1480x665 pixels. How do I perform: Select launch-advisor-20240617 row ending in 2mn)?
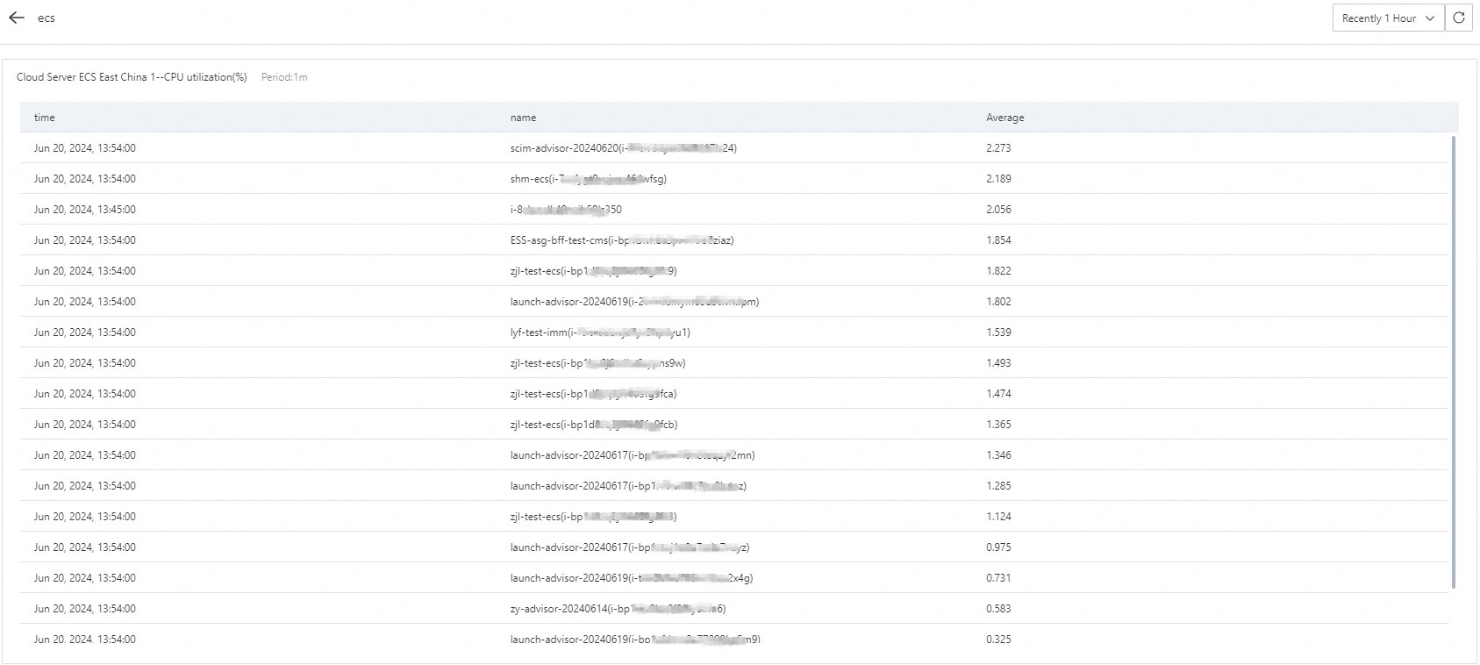633,455
